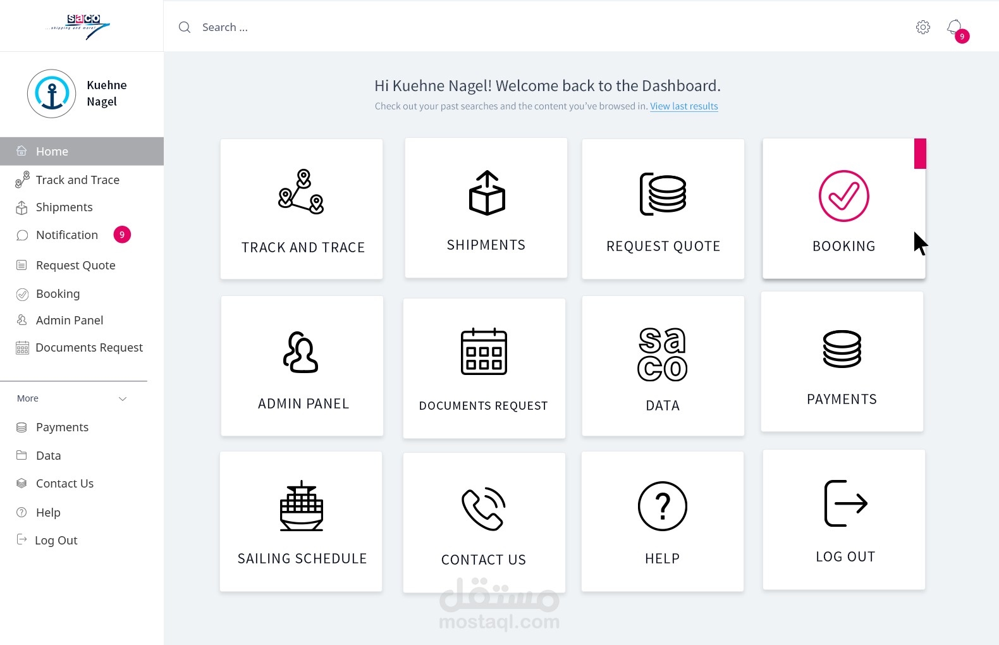The image size is (999, 645).
Task: Click the Help question mark card icon
Action: coord(663,507)
